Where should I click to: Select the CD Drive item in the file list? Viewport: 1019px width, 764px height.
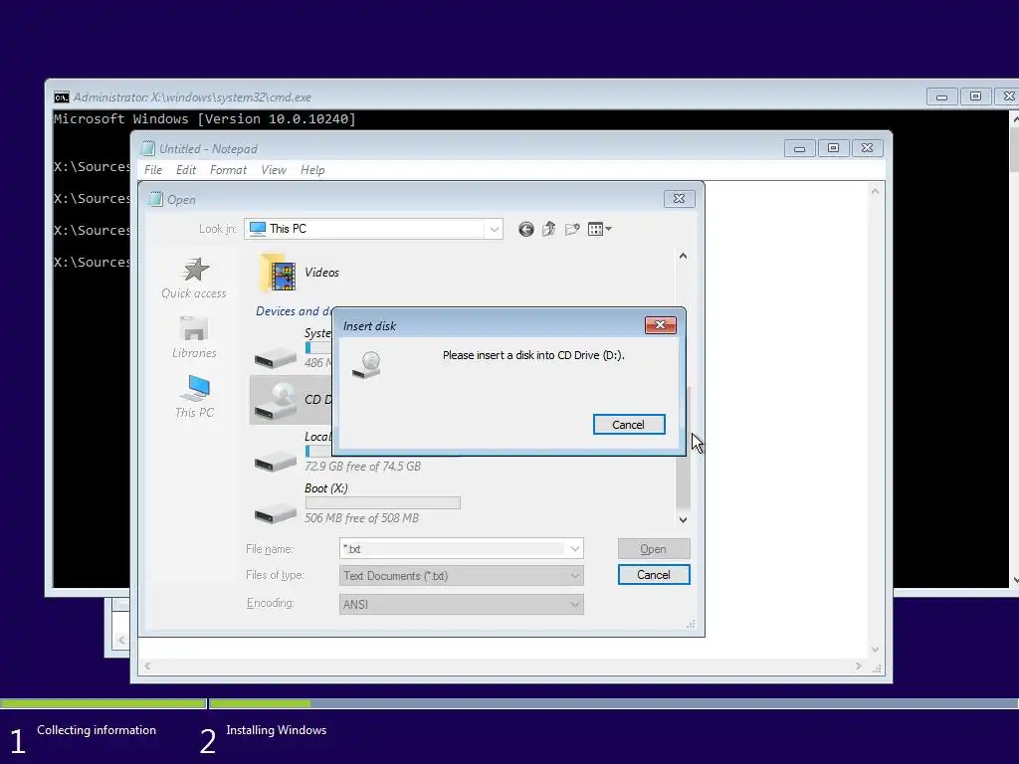[291, 400]
